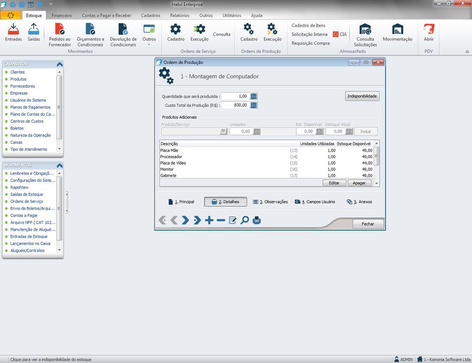The height and width of the screenshot is (363, 472).
Task: Open Produtos in CADASTROS panel
Action: (x=18, y=79)
